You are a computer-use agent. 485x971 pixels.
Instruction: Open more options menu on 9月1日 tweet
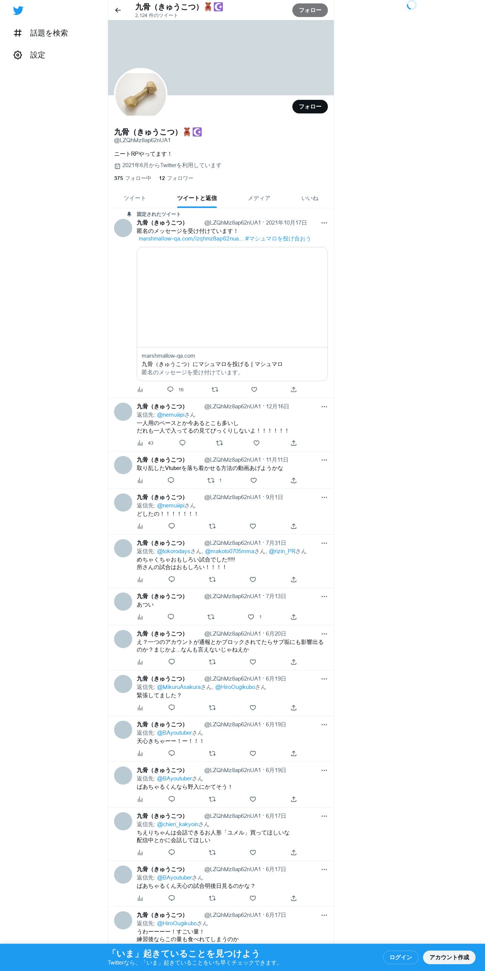click(324, 498)
